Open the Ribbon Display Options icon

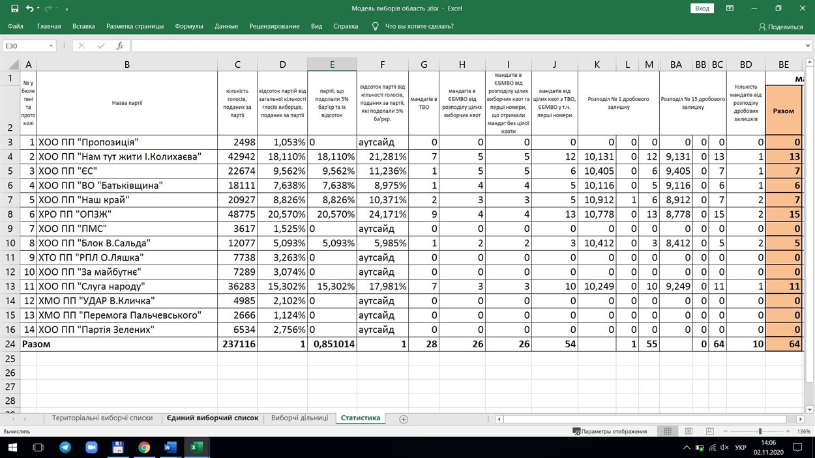[730, 8]
